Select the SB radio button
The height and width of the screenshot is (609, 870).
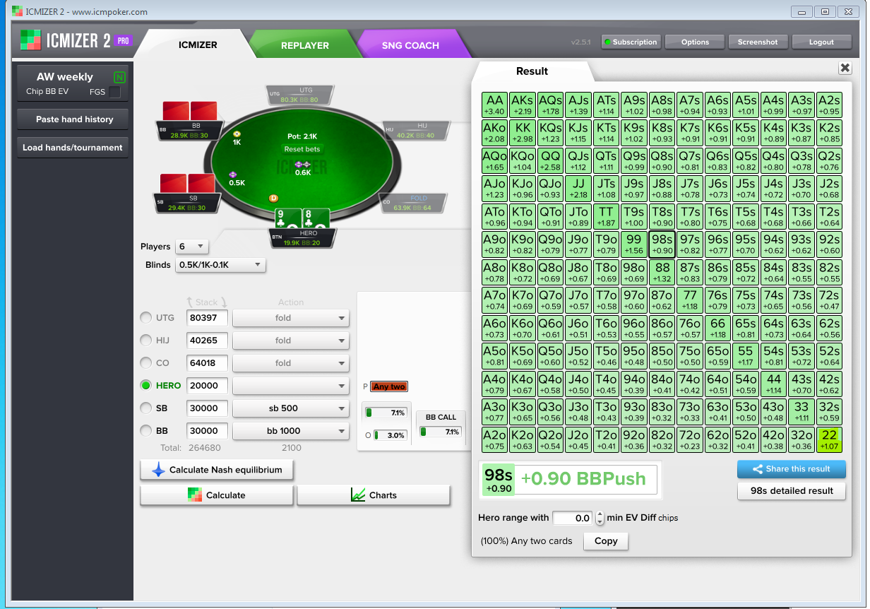pos(146,408)
